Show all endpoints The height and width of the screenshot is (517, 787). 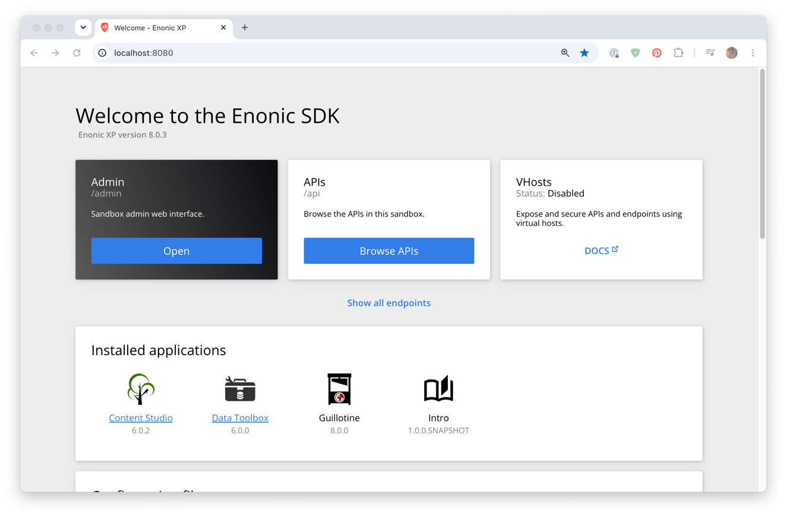tap(389, 303)
